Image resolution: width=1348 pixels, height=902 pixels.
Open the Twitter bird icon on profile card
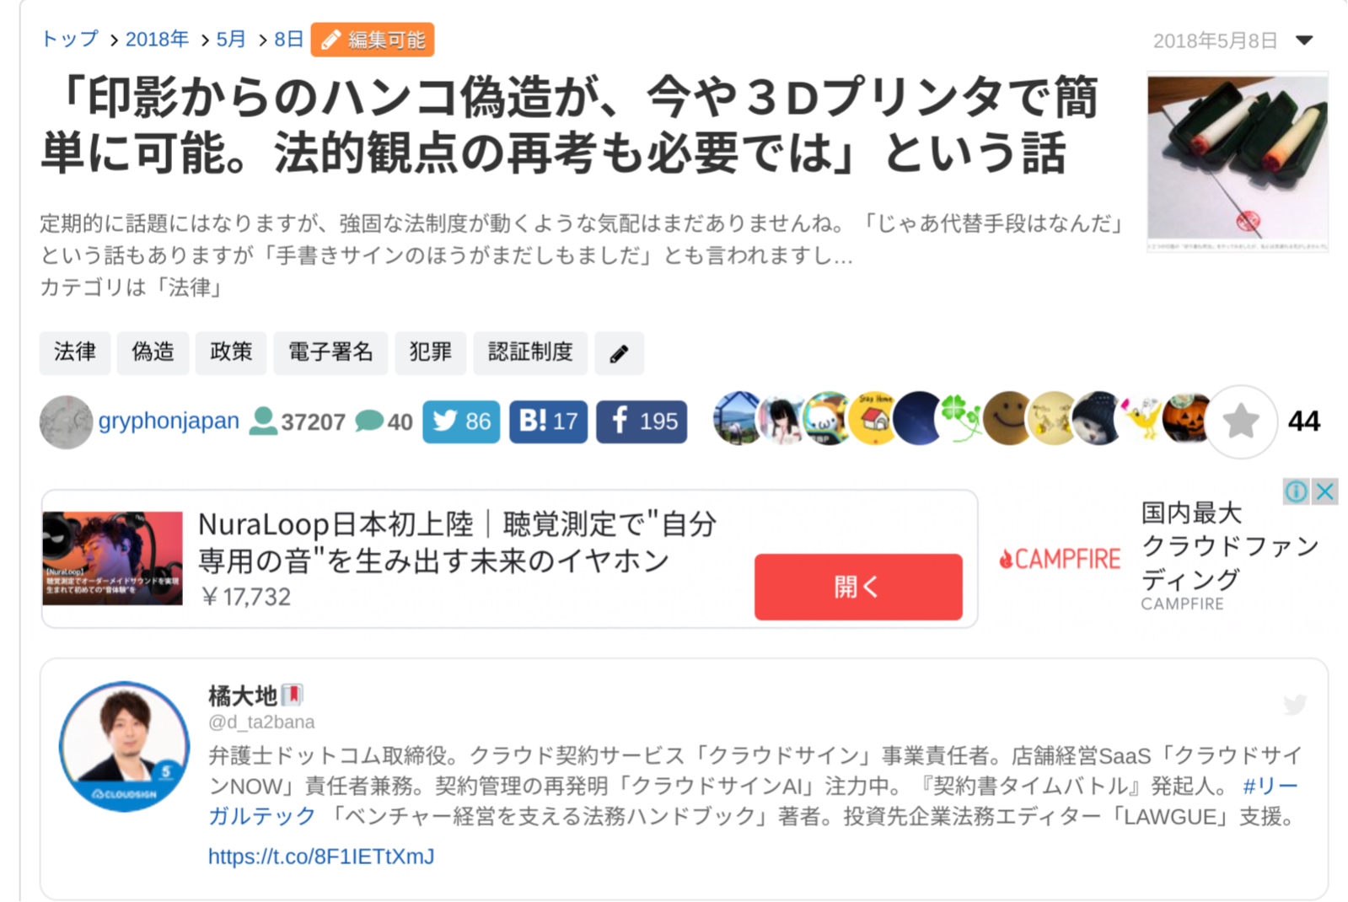pyautogui.click(x=1295, y=705)
